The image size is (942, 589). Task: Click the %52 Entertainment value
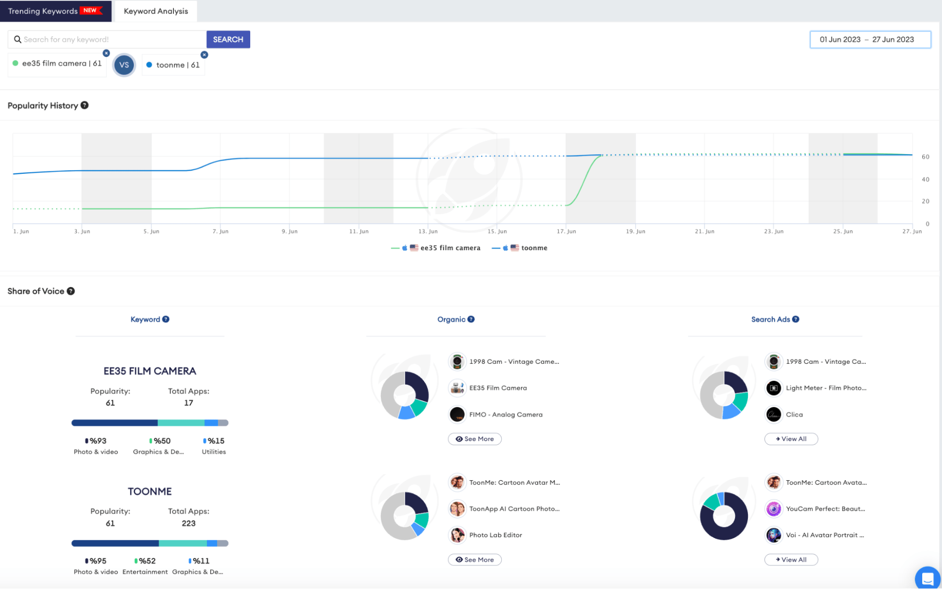coord(147,561)
